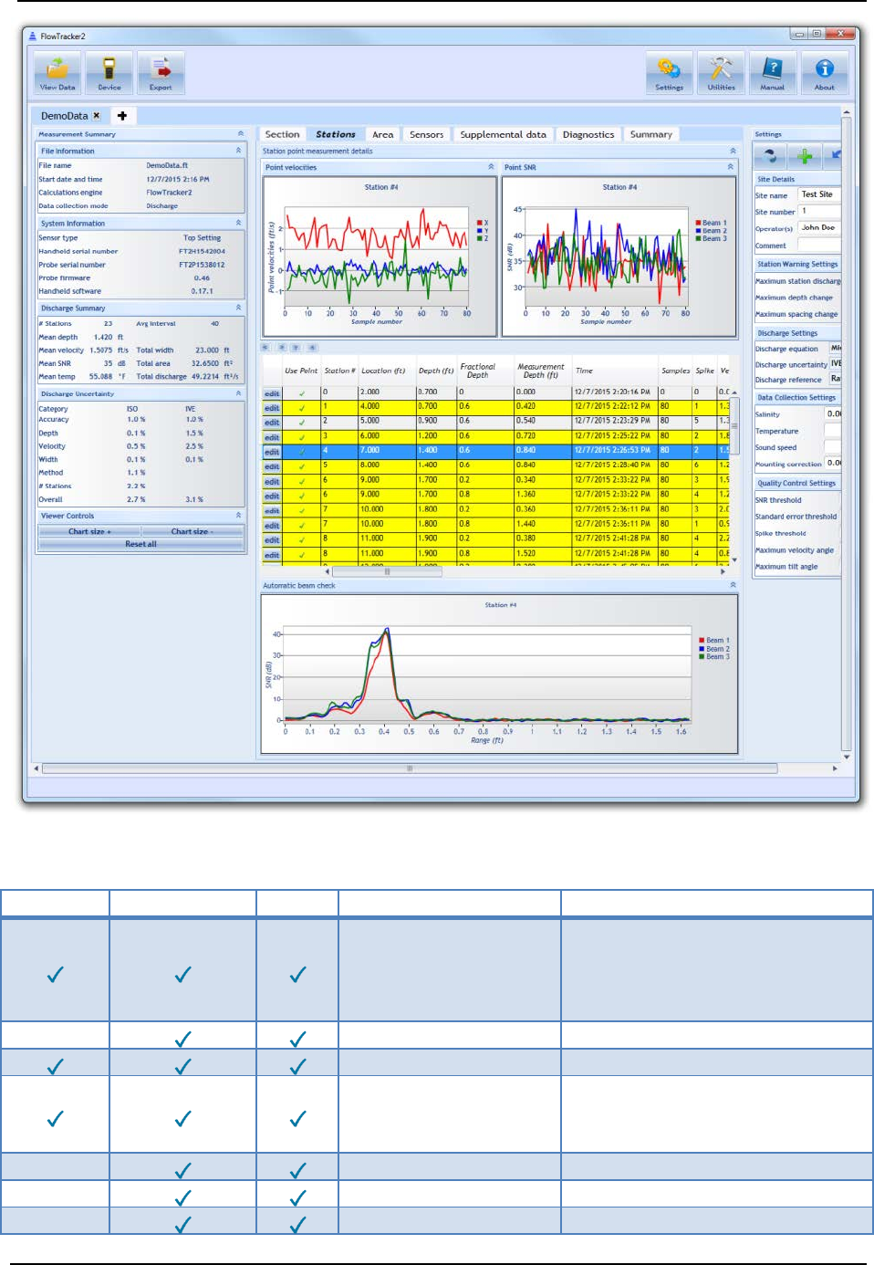This screenshot has height=1265, width=874.
Task: Click the FlowTracker2 title bar app icon
Action: point(33,37)
